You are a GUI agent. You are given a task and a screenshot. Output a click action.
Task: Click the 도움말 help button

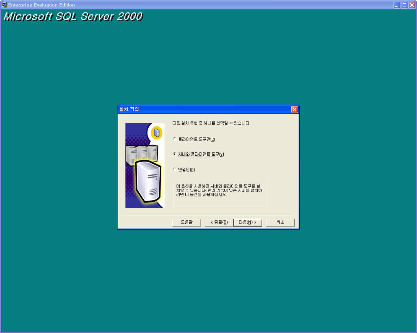click(x=187, y=222)
